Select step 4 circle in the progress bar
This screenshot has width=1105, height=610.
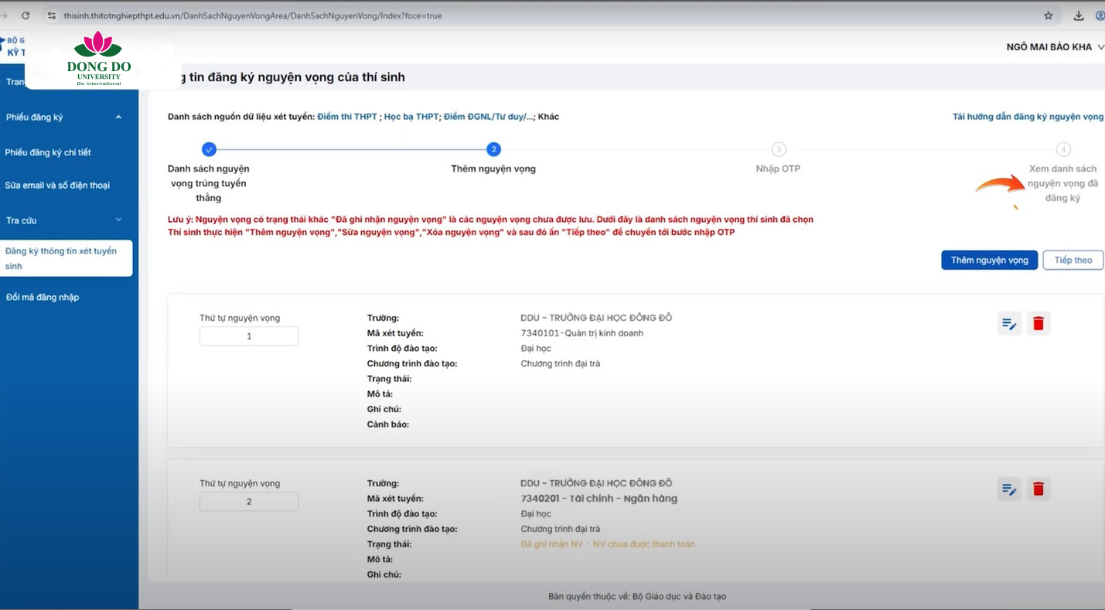click(x=1063, y=149)
